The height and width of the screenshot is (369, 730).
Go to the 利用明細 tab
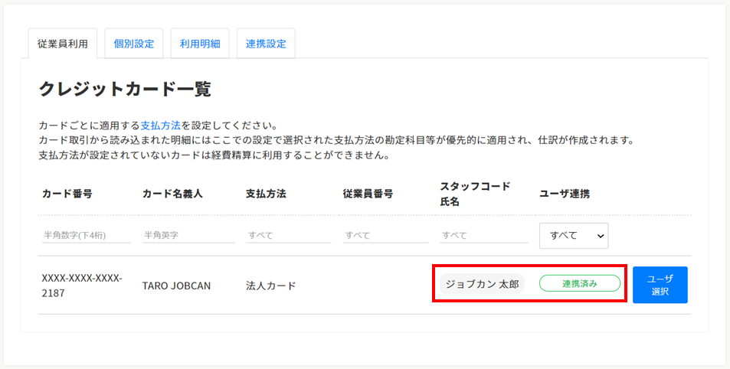click(200, 44)
